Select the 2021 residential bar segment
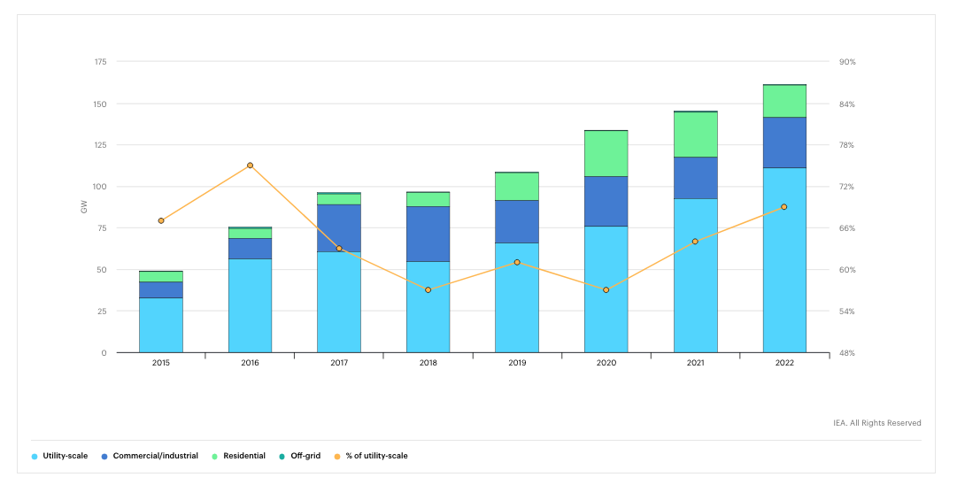957x485 pixels. [x=696, y=135]
